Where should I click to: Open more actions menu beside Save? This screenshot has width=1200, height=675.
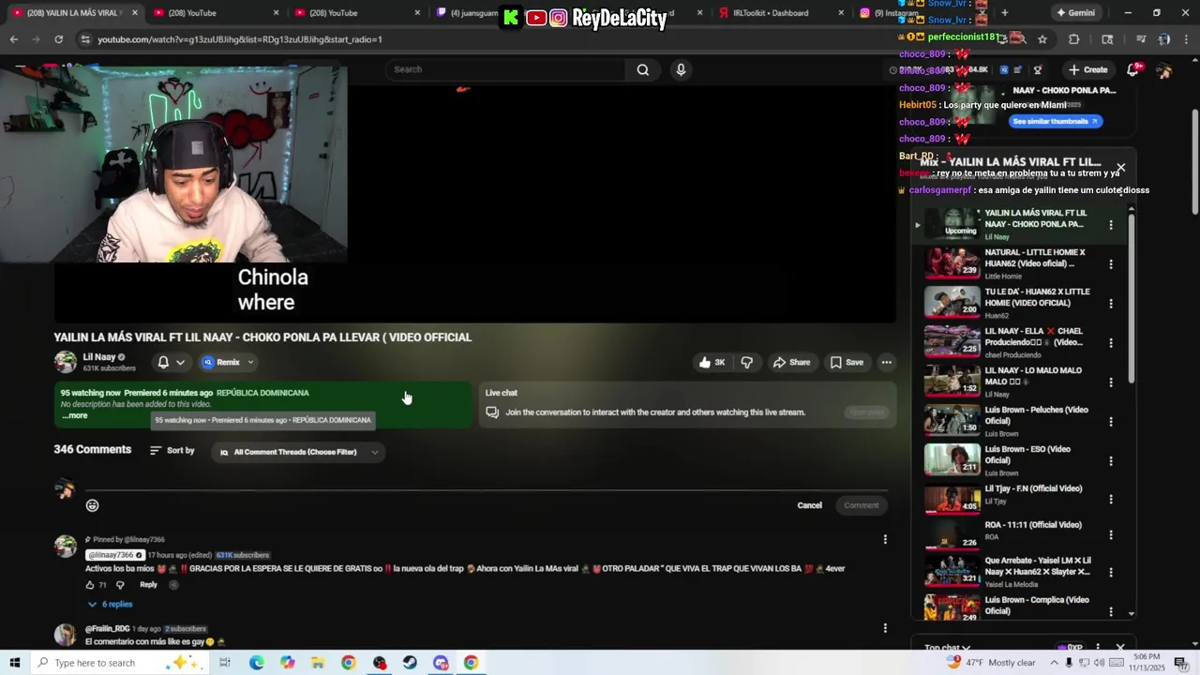click(886, 362)
